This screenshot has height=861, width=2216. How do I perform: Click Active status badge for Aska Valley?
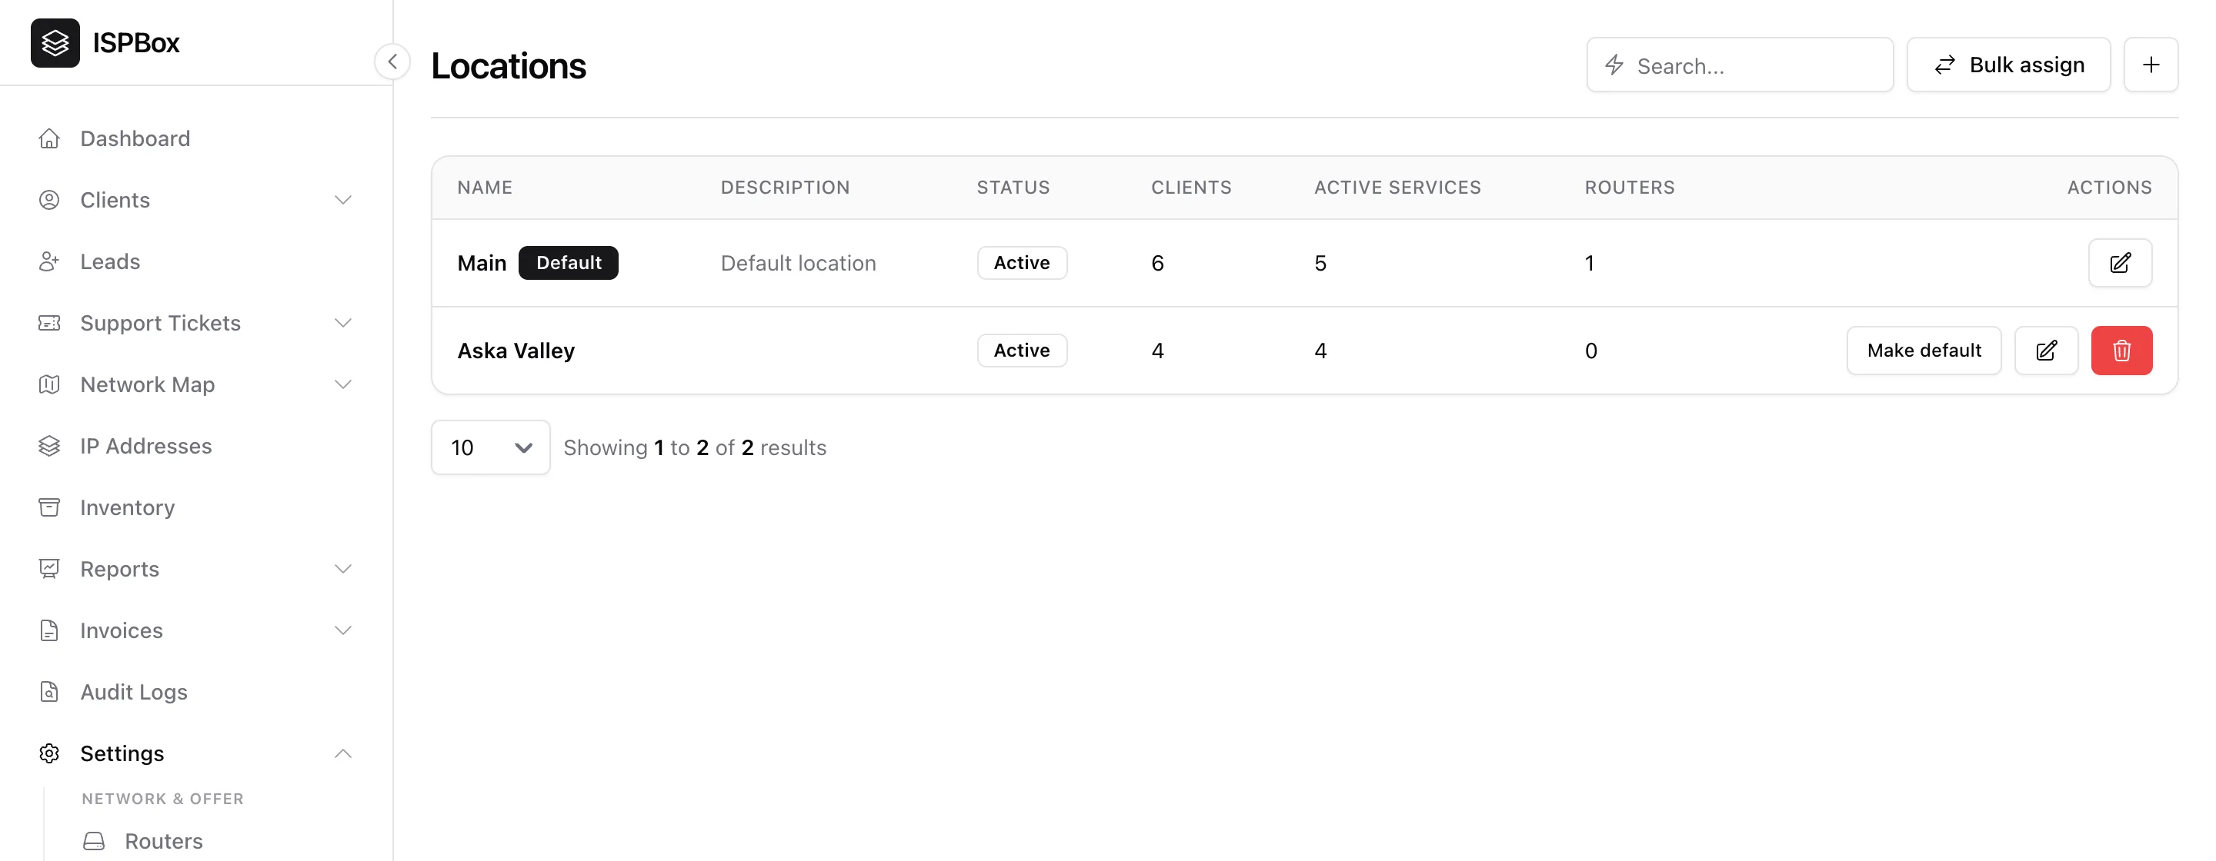(x=1022, y=351)
